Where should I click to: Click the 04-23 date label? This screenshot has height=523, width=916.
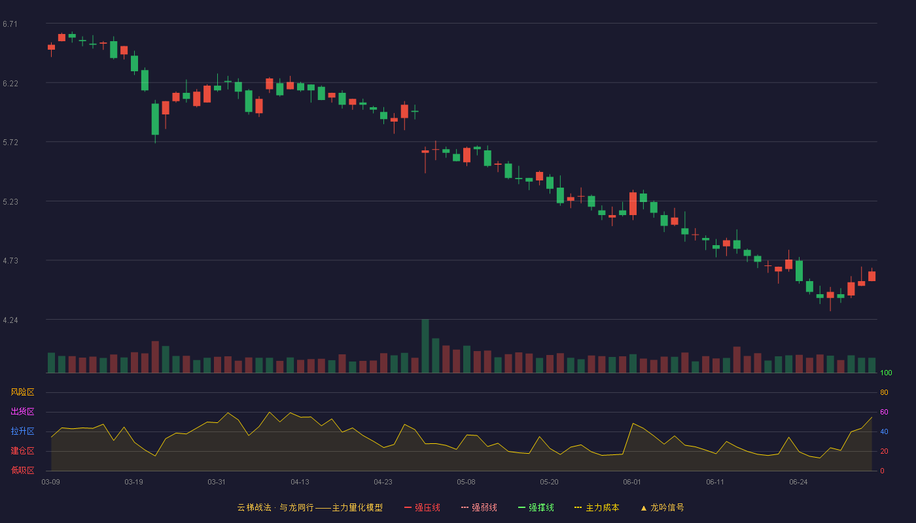coord(383,482)
